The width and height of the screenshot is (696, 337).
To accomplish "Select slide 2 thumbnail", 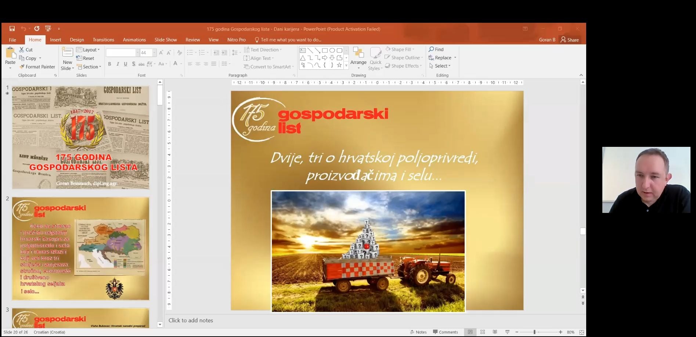I will click(80, 249).
